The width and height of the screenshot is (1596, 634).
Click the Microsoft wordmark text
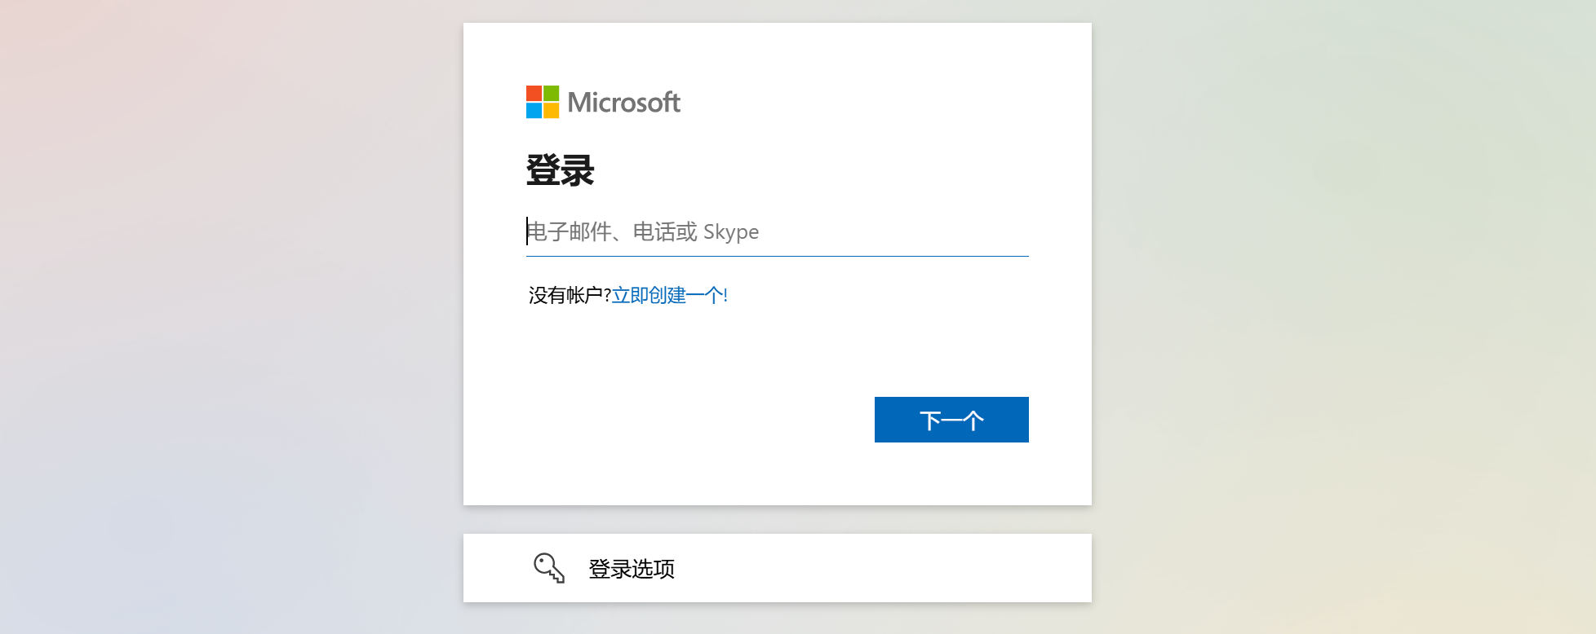point(624,103)
